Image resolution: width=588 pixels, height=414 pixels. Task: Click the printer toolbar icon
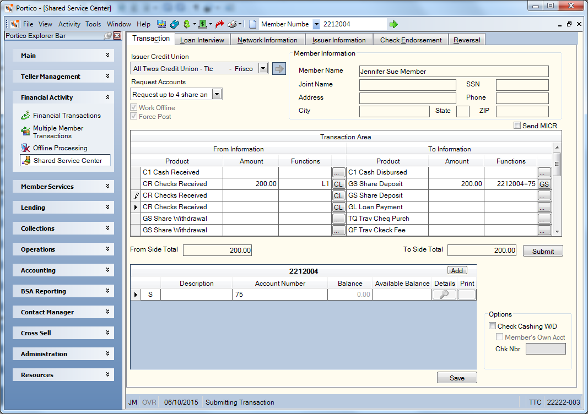click(x=233, y=24)
